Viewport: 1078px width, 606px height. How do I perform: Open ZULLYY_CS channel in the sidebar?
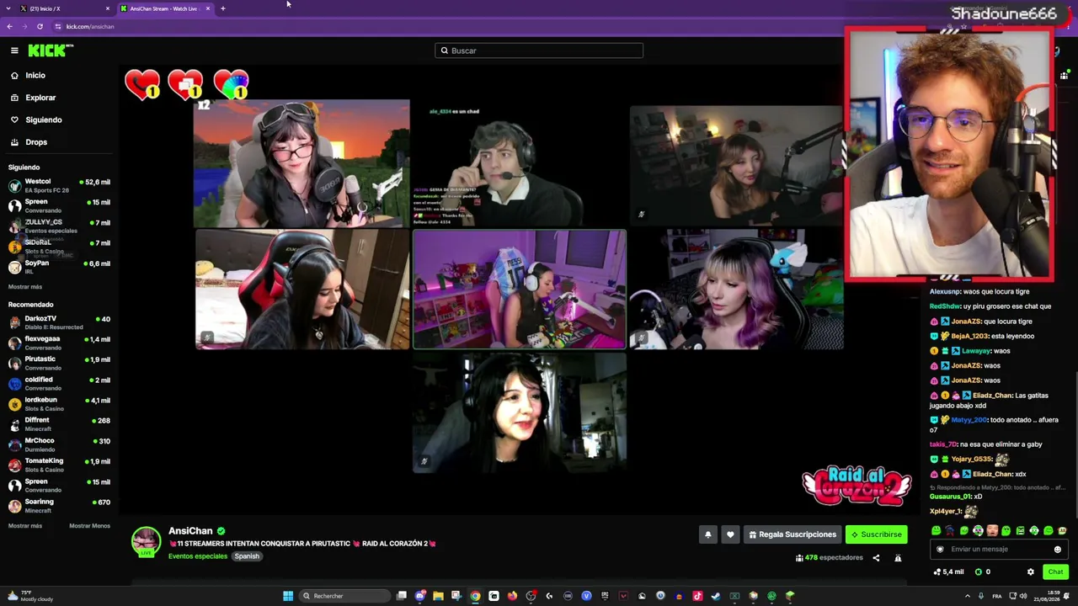coord(59,226)
